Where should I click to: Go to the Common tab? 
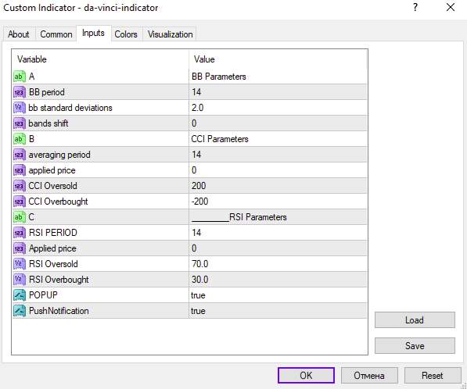pyautogui.click(x=56, y=34)
